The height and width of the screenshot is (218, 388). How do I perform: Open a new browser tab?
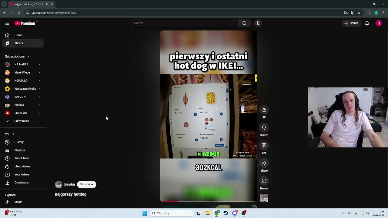59,4
